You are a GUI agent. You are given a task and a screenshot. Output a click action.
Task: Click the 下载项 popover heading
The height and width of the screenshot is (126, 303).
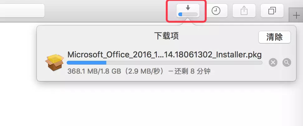166,36
